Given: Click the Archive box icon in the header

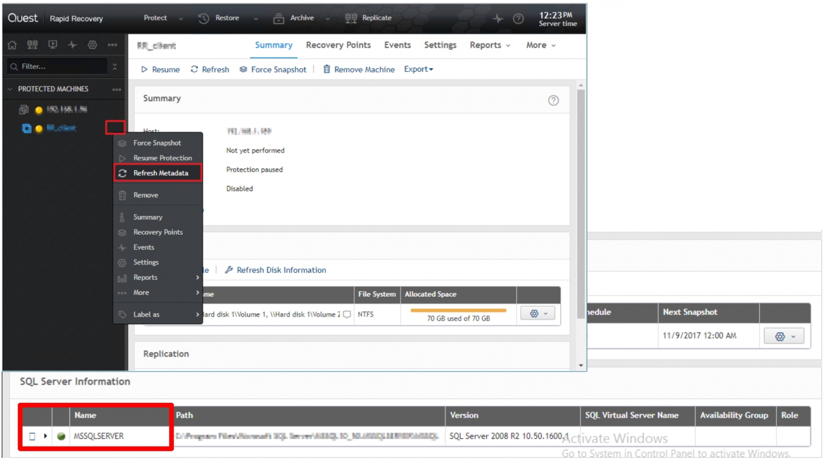Looking at the screenshot, I should coord(278,19).
